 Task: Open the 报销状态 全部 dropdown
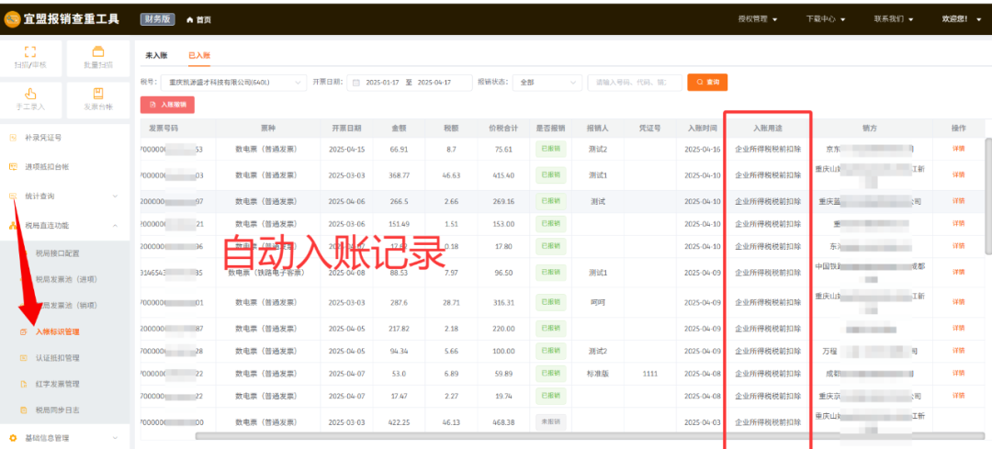click(x=547, y=83)
